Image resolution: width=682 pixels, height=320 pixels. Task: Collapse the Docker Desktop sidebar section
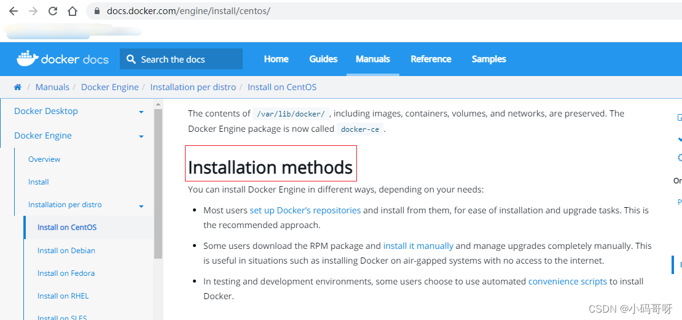[x=141, y=112]
